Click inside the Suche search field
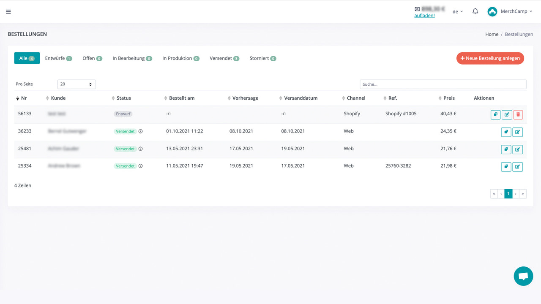541x304 pixels. coord(443,84)
